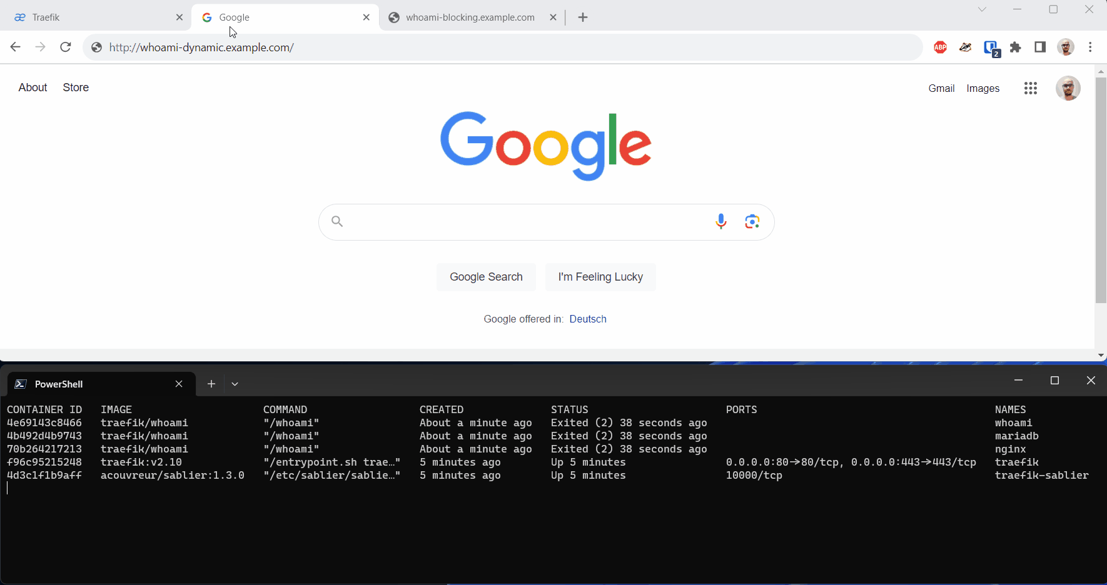Search by image with Google Lens

(752, 221)
